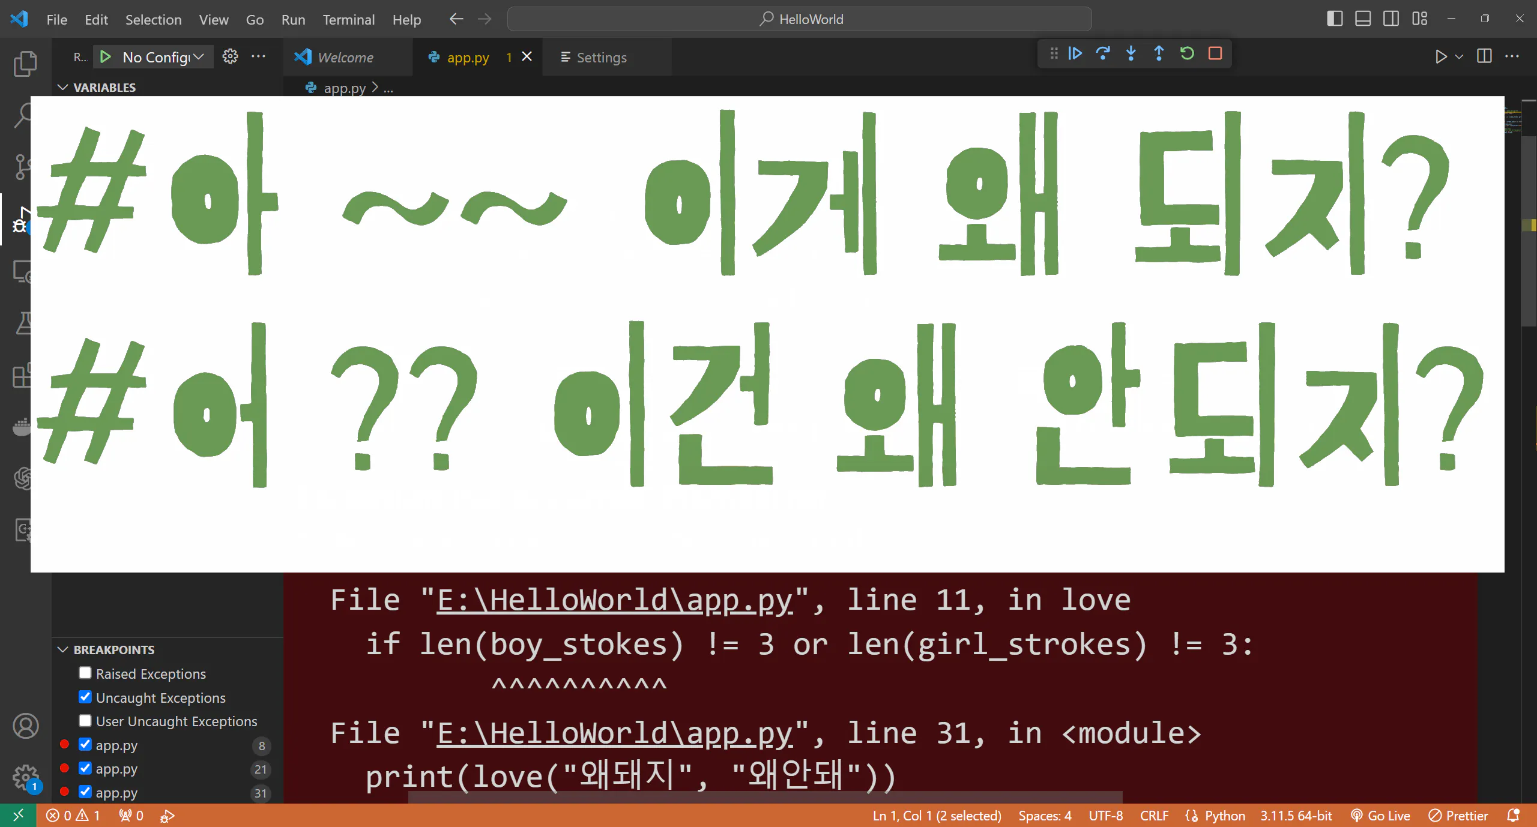Click the debug Continue button
Screen dimensions: 1537x827
[x=1075, y=53]
